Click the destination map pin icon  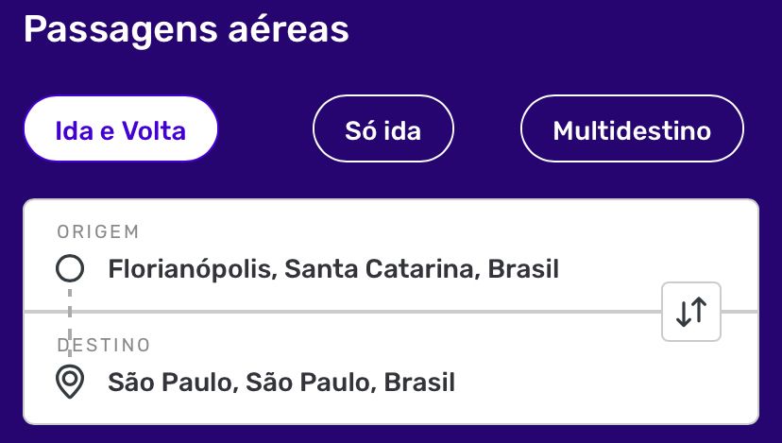(69, 383)
